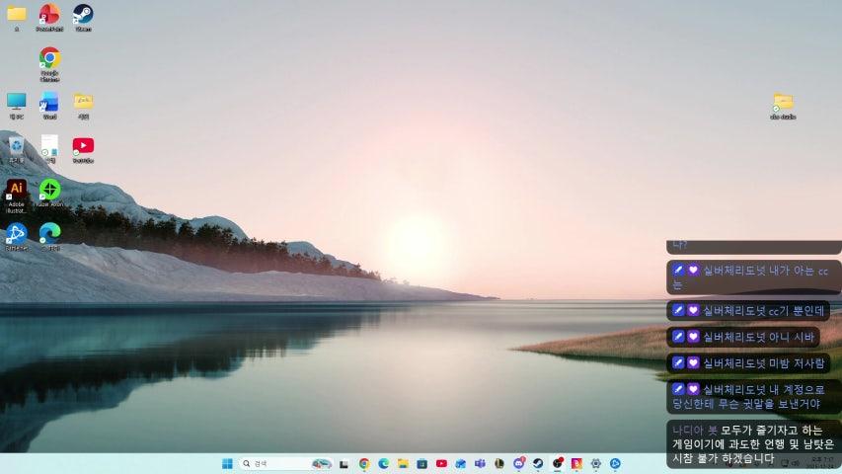
Task: Select the blue app icon beside Edge shortcut
Action: 16,234
